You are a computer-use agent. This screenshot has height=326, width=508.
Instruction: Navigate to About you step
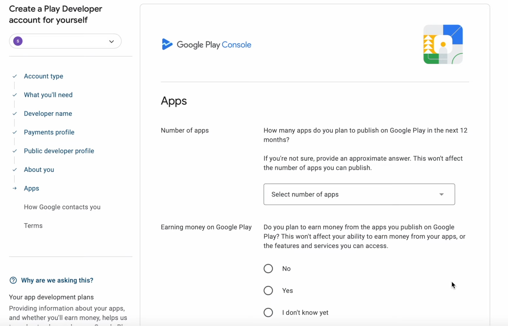(x=39, y=170)
